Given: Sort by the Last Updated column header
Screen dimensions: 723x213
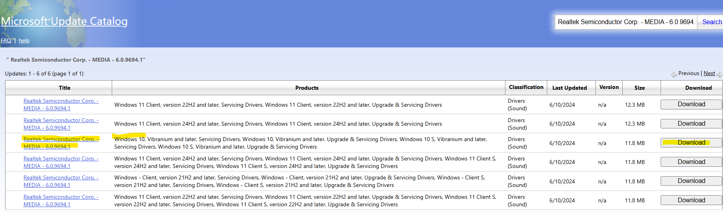Looking at the screenshot, I should point(569,88).
